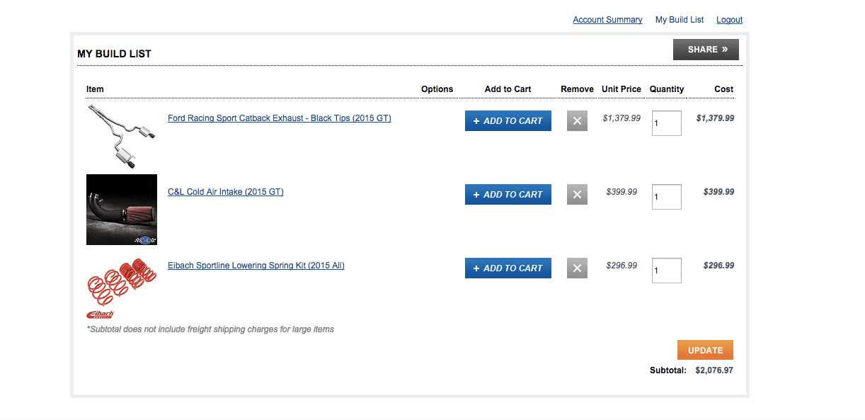Viewport: 865px width, 420px height.
Task: Add C&L Cold Air Intake to cart
Action: click(508, 195)
